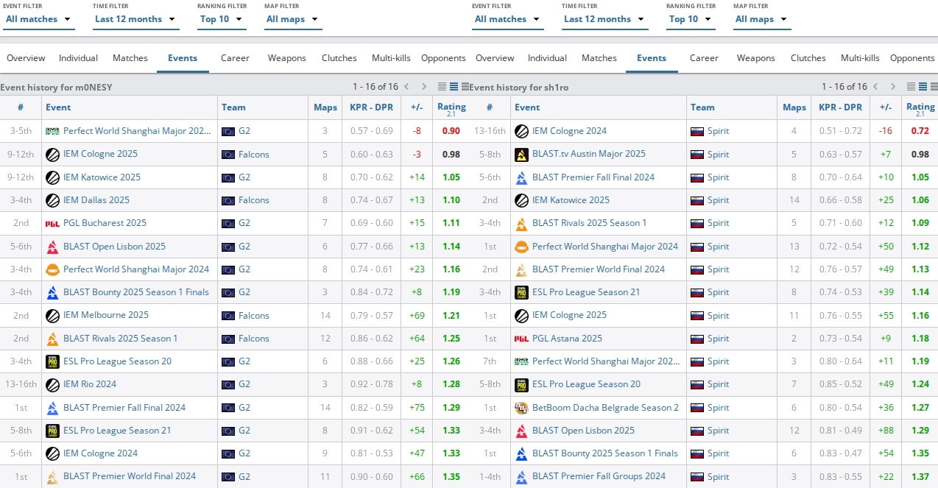Switch m0NESY table to compact row view

click(442, 87)
